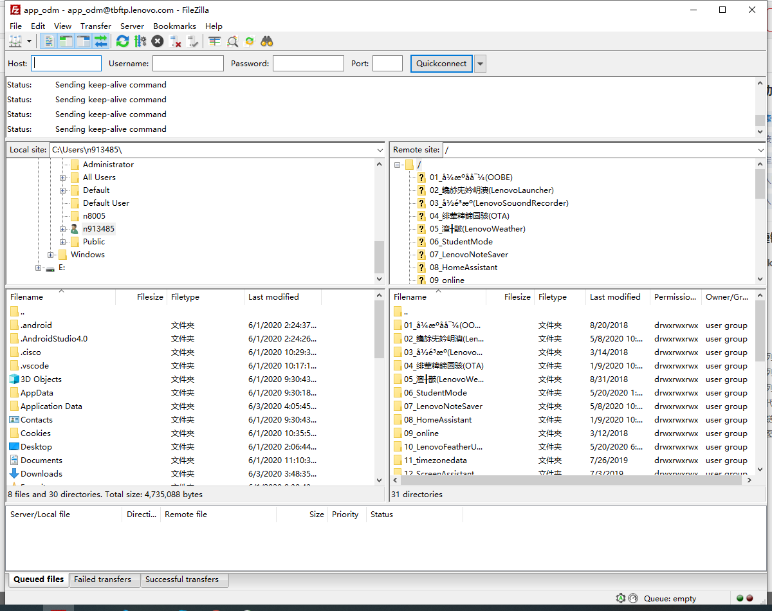Select the Documents folder icon
This screenshot has height=611, width=772.
click(14, 461)
